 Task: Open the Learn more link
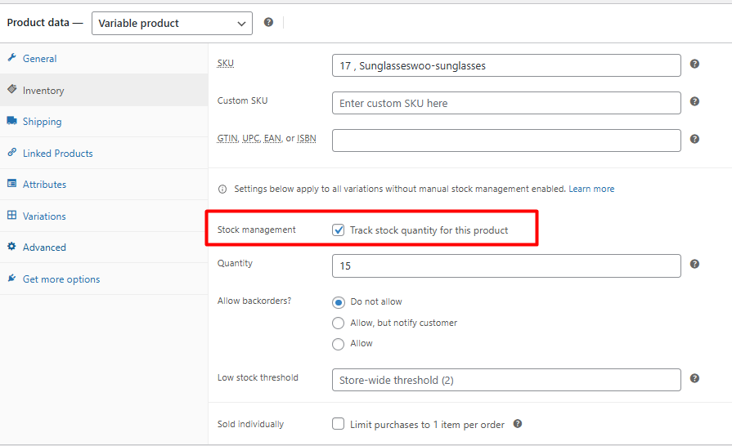point(591,189)
